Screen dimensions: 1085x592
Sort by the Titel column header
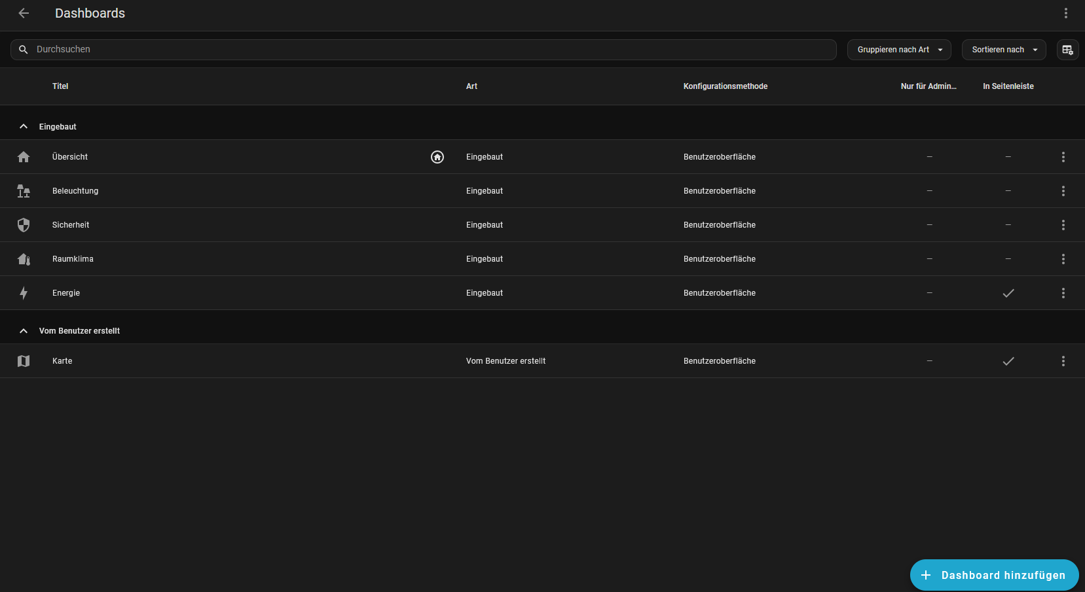(60, 86)
